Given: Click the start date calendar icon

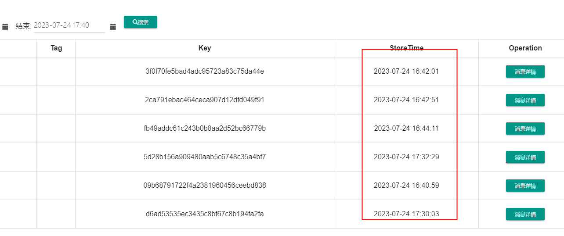Looking at the screenshot, I should click(5, 27).
